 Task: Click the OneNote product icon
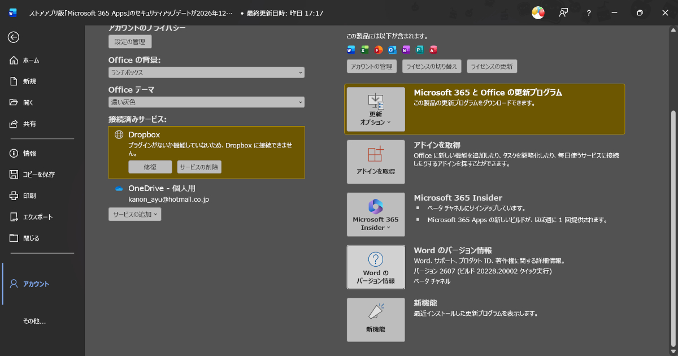pos(406,50)
